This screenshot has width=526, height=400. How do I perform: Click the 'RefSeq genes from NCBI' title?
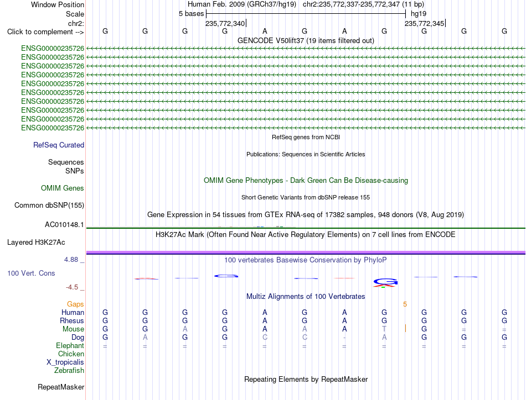tap(306, 137)
